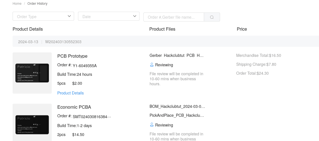Open Product Details link for PCB Prototype
319x141 pixels.
[x=70, y=93]
